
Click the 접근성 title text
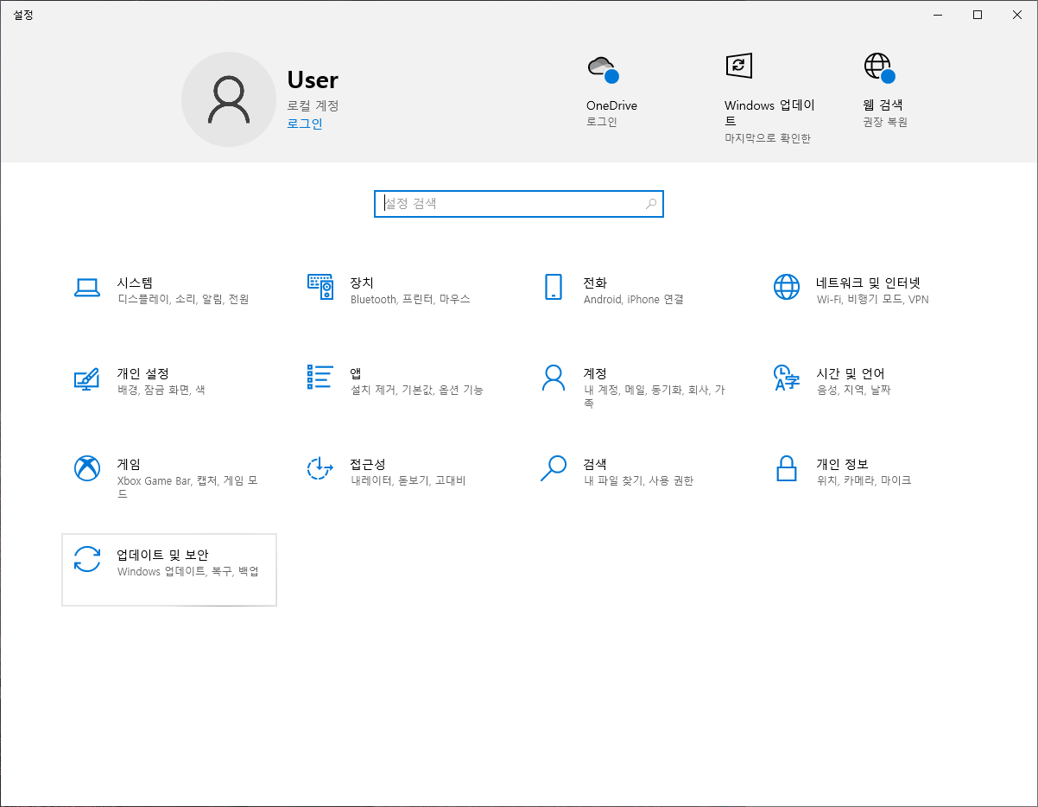368,464
